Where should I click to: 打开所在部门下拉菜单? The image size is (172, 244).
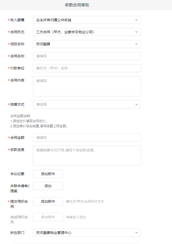(87, 233)
